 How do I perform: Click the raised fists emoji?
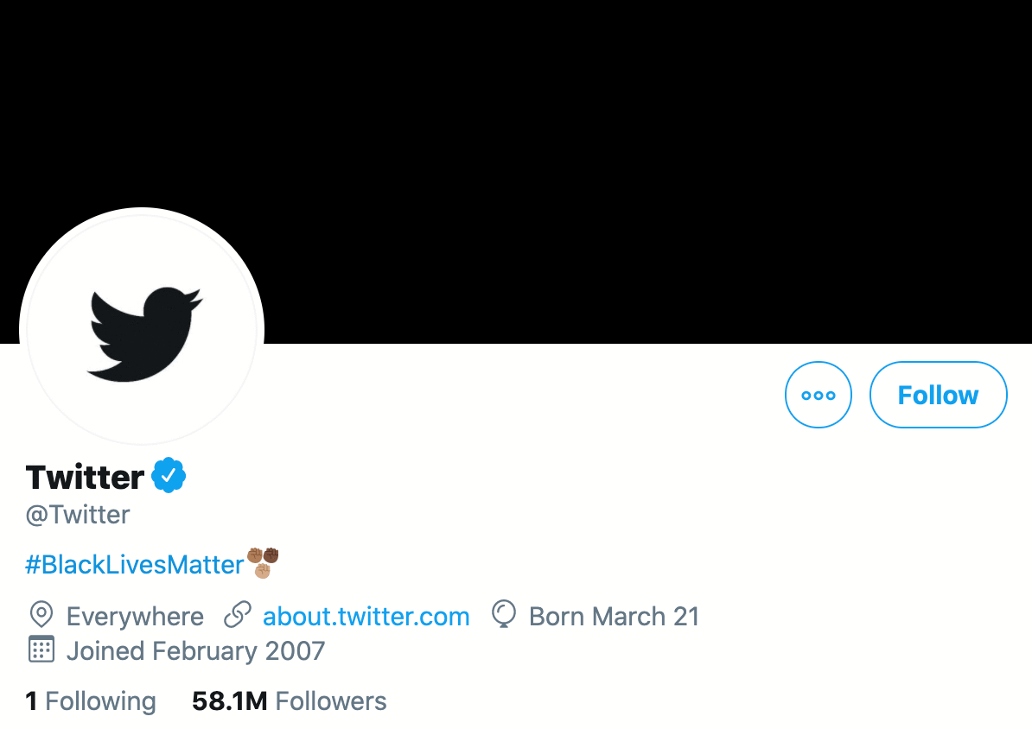(264, 562)
